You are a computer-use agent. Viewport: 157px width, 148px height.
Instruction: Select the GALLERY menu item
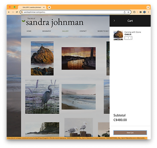pos(65,31)
